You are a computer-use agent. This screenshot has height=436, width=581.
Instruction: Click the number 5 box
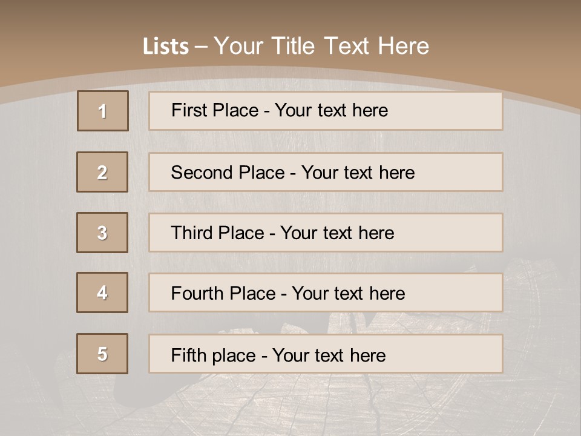pyautogui.click(x=102, y=354)
